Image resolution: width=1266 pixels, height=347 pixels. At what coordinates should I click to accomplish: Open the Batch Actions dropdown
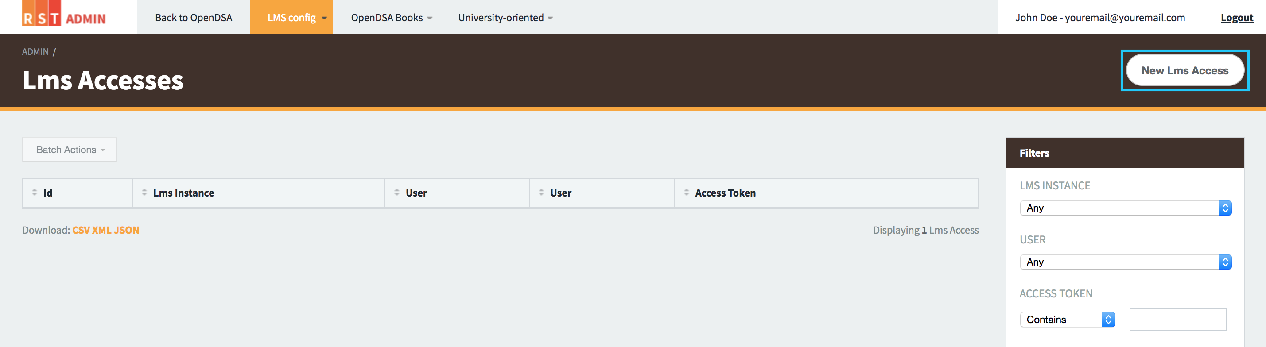(69, 150)
